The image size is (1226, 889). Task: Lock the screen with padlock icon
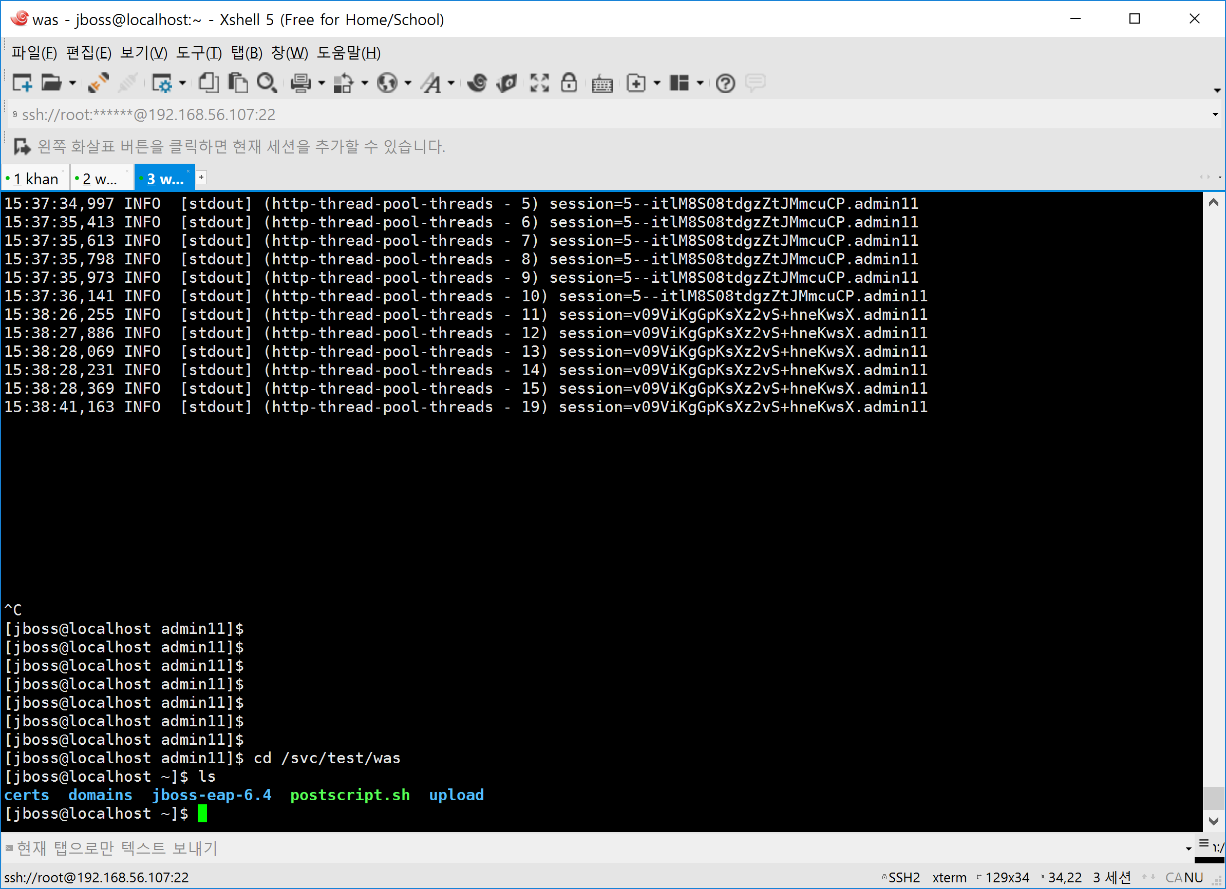[569, 83]
